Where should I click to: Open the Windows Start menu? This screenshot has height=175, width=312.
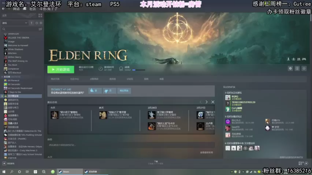click(x=4, y=172)
